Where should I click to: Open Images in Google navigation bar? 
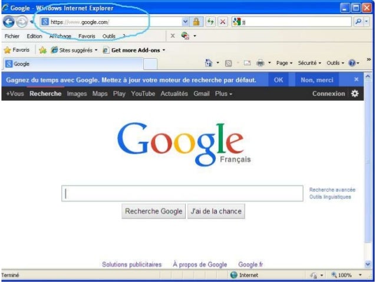77,94
